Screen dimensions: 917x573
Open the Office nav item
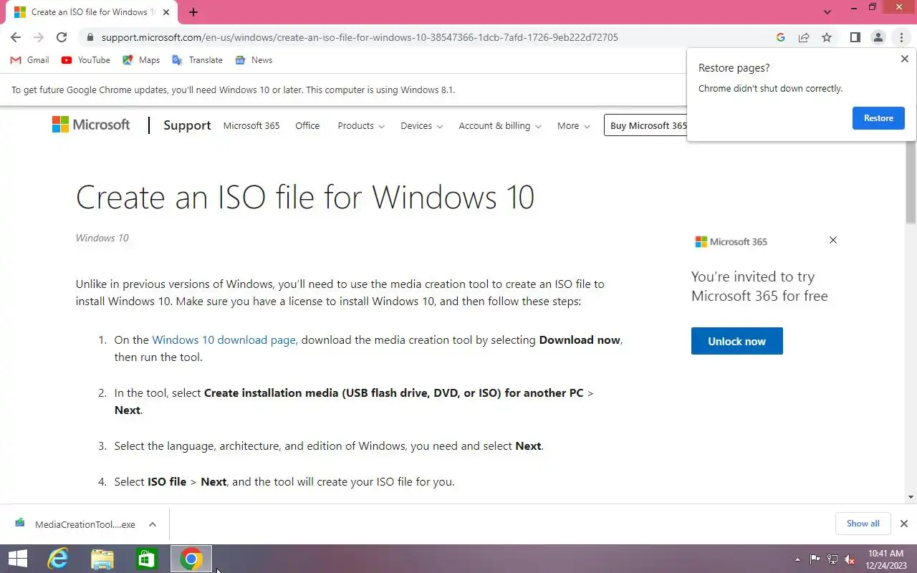(307, 125)
